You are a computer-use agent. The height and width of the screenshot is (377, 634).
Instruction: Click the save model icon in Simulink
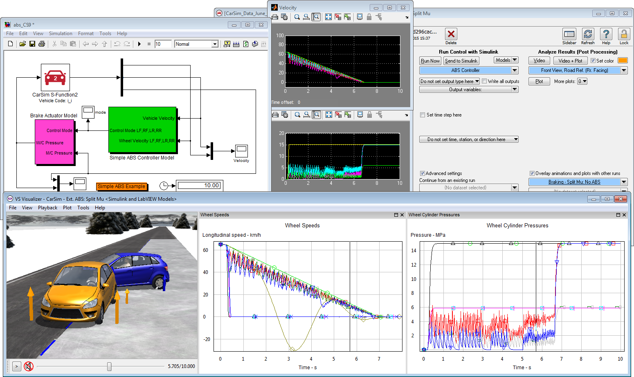point(32,44)
